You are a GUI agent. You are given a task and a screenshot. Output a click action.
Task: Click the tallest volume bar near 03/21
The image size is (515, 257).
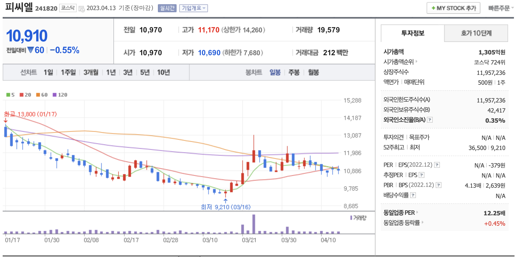[254, 224]
